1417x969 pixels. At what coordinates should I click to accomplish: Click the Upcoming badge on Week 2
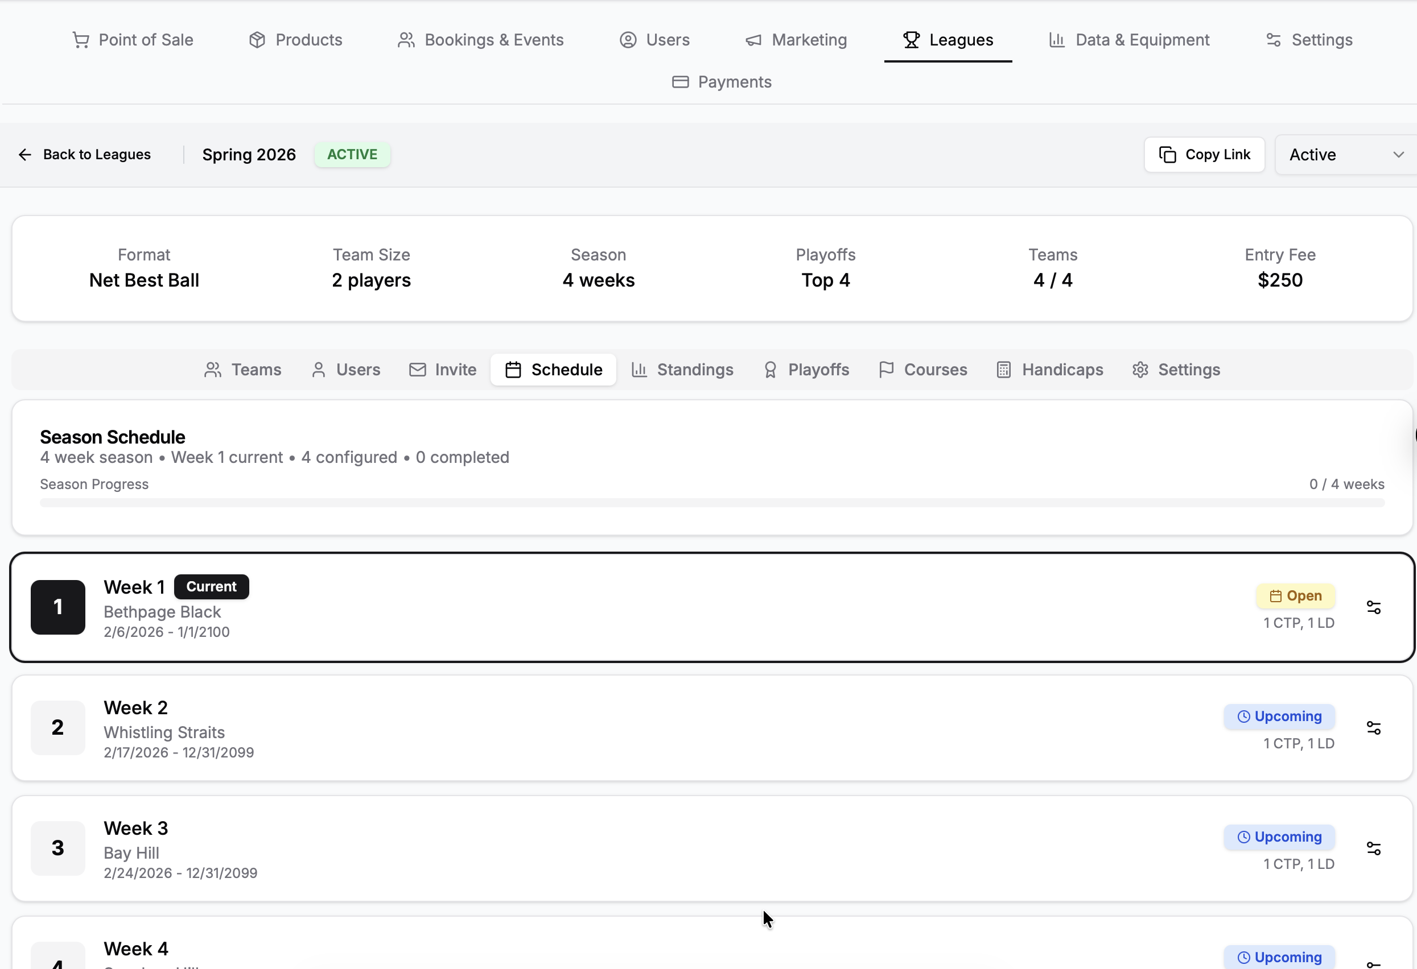(x=1279, y=717)
